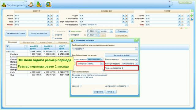Click the Мастер настройки button
Screen dimensions: 196x110
(x=121, y=55)
